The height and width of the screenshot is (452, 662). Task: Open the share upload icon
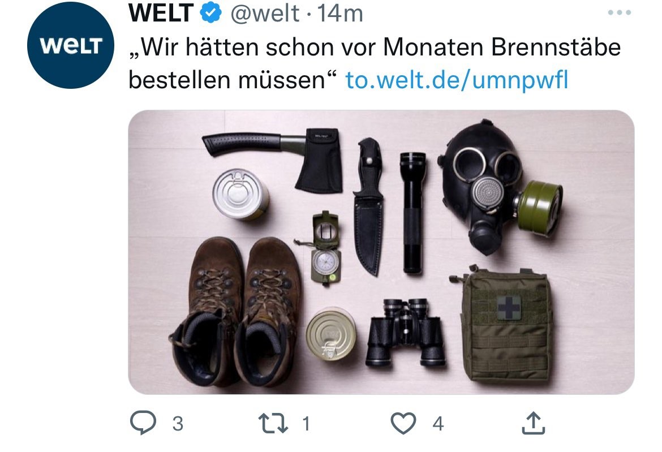pyautogui.click(x=533, y=423)
